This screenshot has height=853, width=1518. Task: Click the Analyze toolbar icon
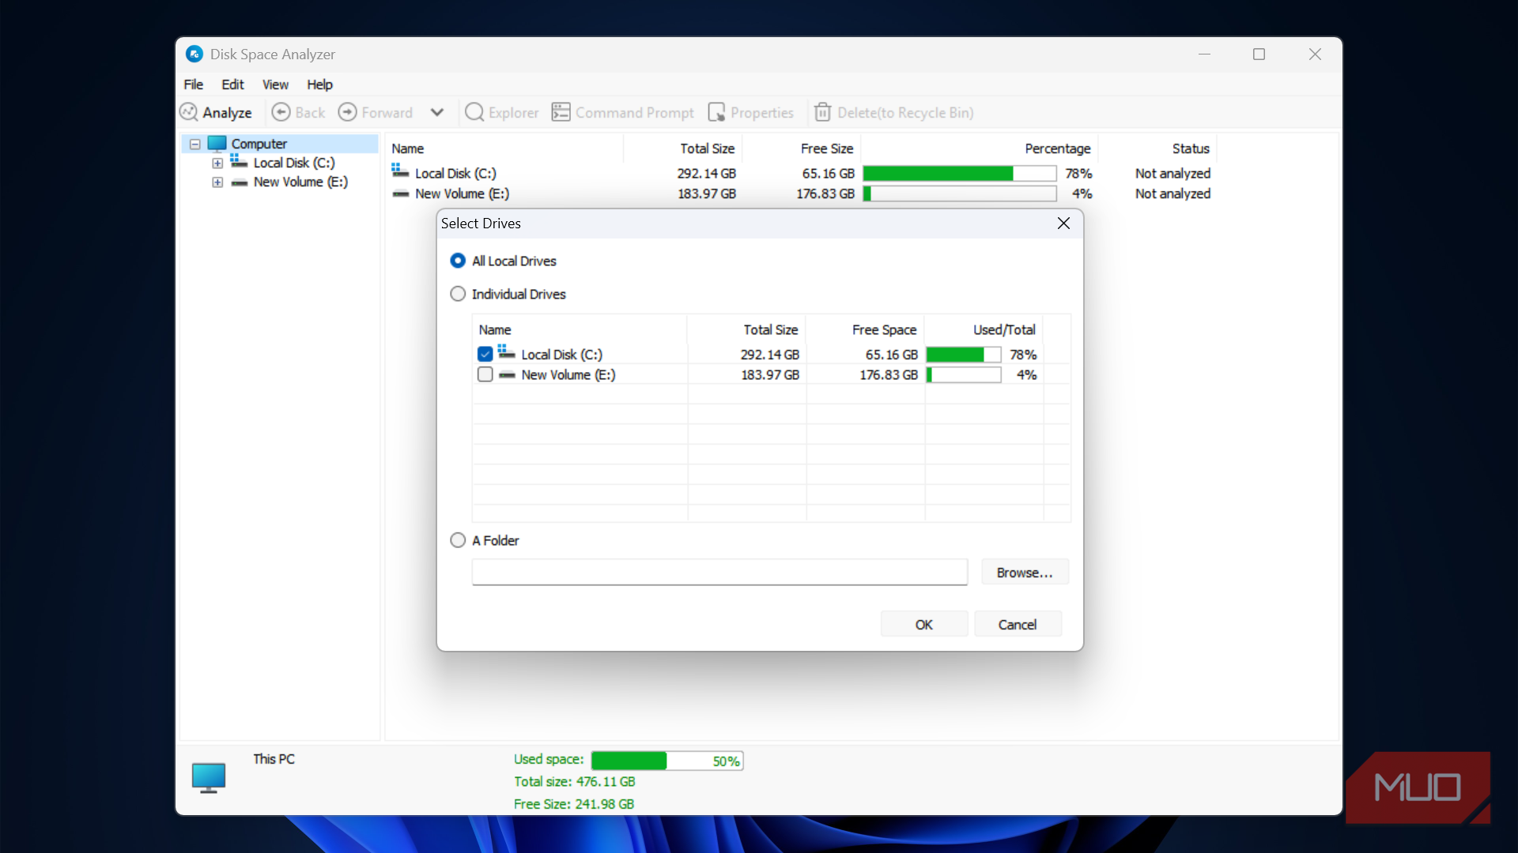189,112
